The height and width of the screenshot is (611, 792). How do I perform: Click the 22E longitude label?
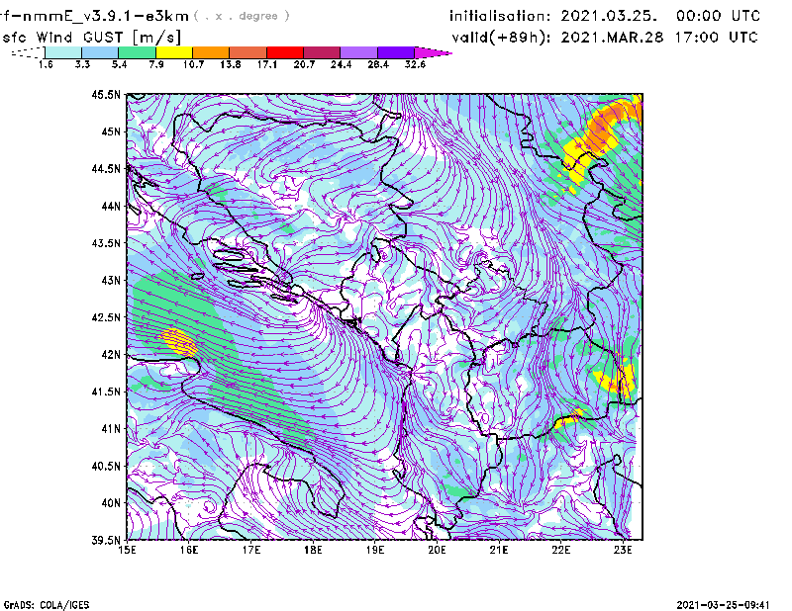561,550
